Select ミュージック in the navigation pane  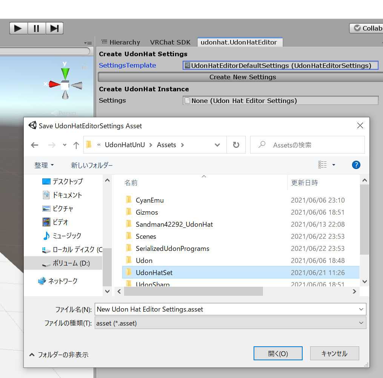(x=62, y=236)
